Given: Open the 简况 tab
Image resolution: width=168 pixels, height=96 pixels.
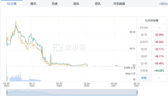Looking at the screenshot, I should pos(33,4).
